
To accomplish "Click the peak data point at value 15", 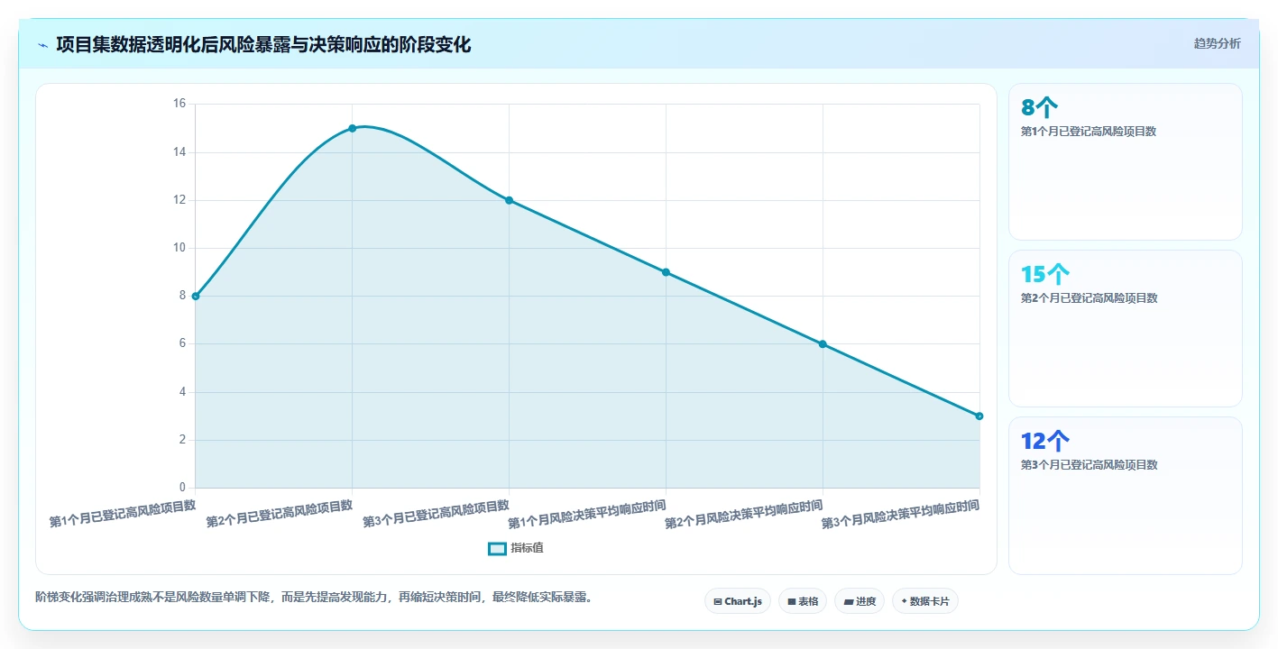I will click(x=353, y=128).
